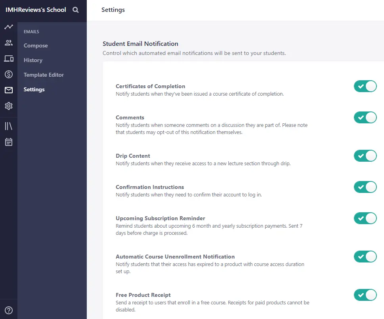
Task: Click the search magnifier icon
Action: (x=76, y=10)
